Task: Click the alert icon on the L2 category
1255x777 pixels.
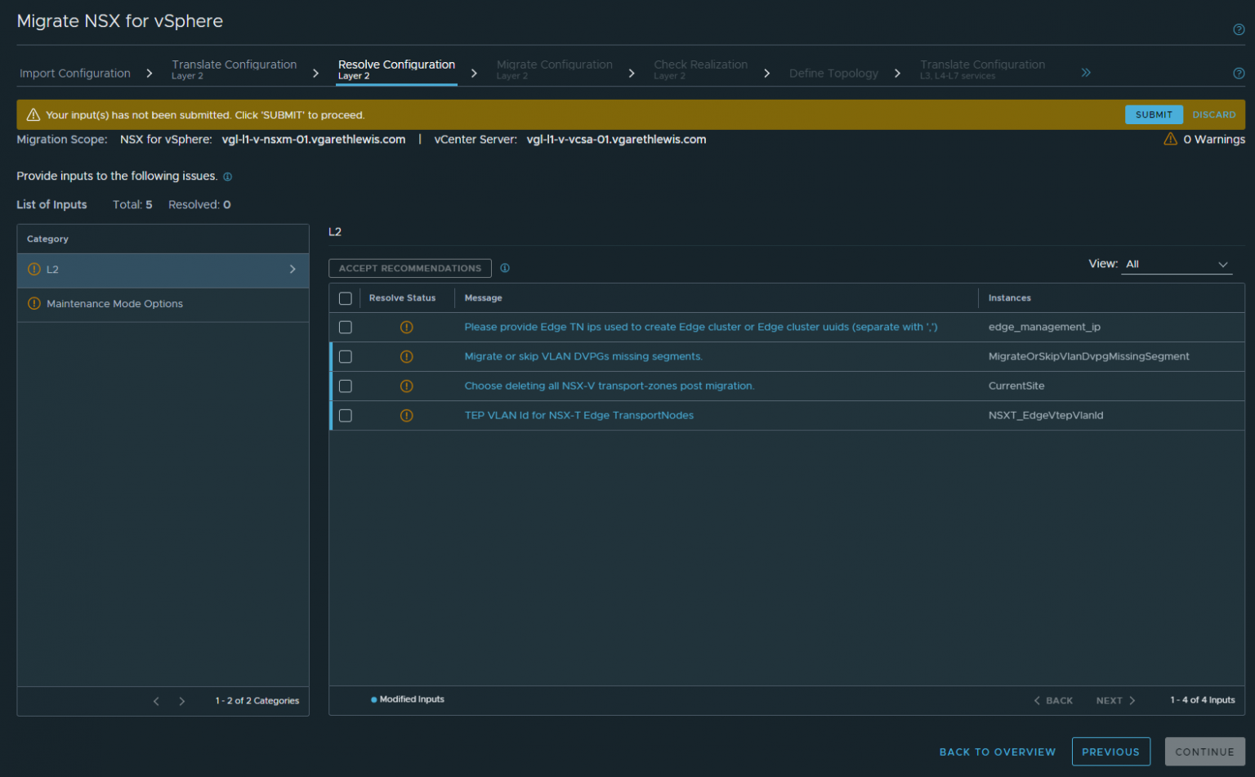Action: 33,269
